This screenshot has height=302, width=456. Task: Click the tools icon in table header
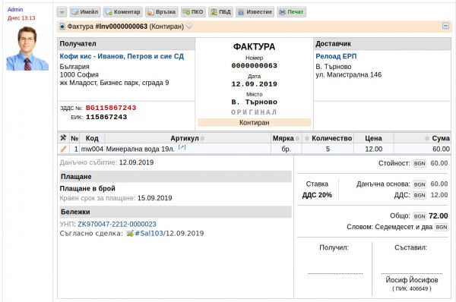(x=63, y=138)
